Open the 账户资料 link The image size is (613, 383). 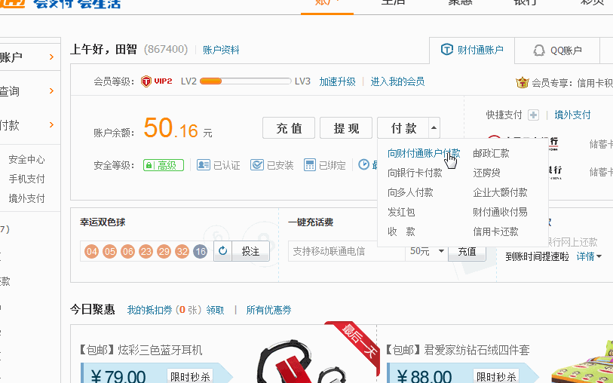[x=221, y=50]
